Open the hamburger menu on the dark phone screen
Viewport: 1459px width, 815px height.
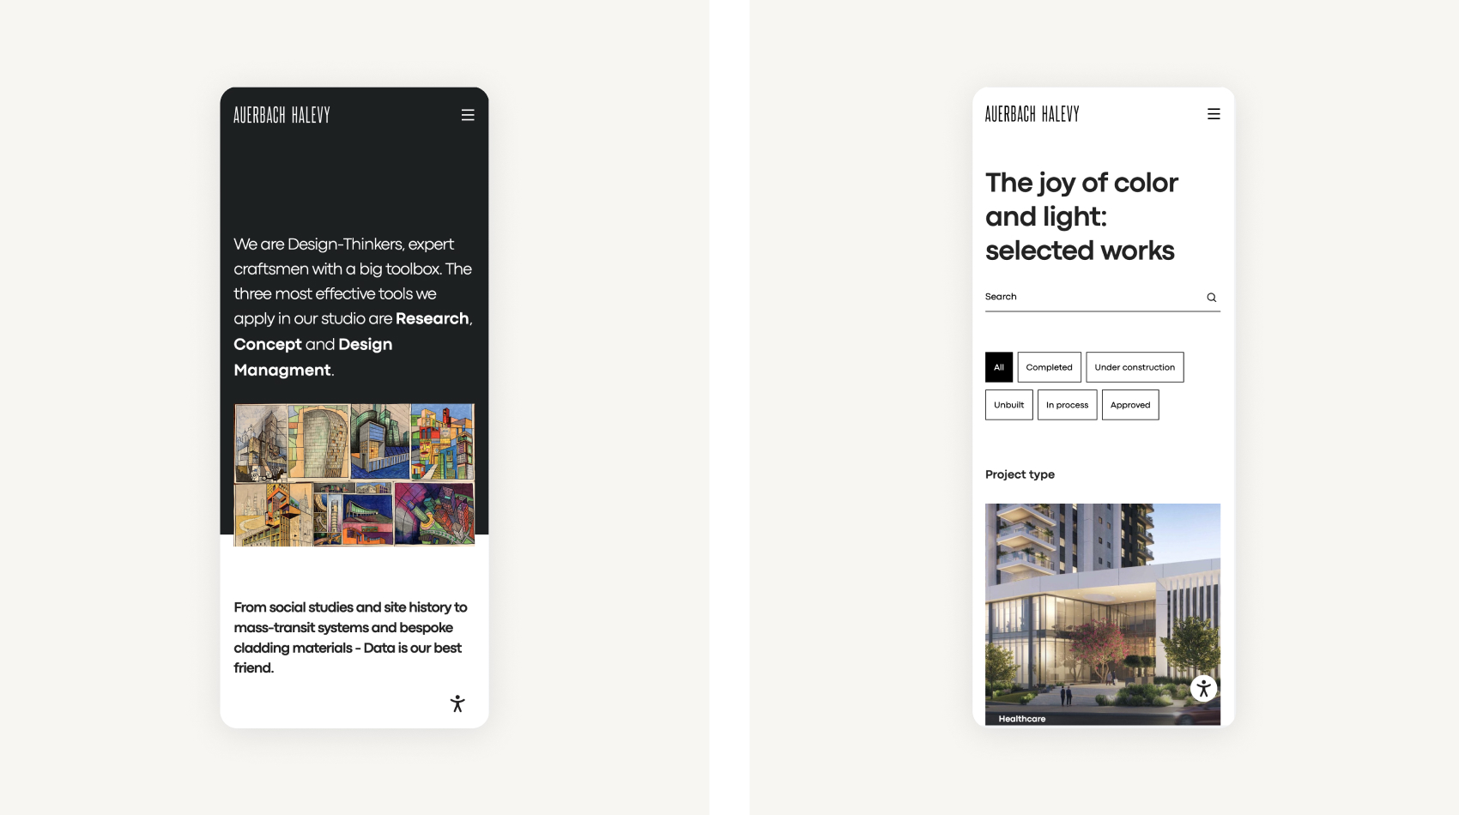pyautogui.click(x=468, y=115)
